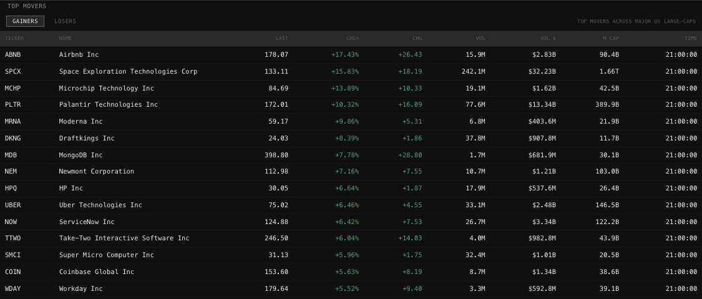
Task: Sort by the VOL column header
Action: tap(480, 38)
